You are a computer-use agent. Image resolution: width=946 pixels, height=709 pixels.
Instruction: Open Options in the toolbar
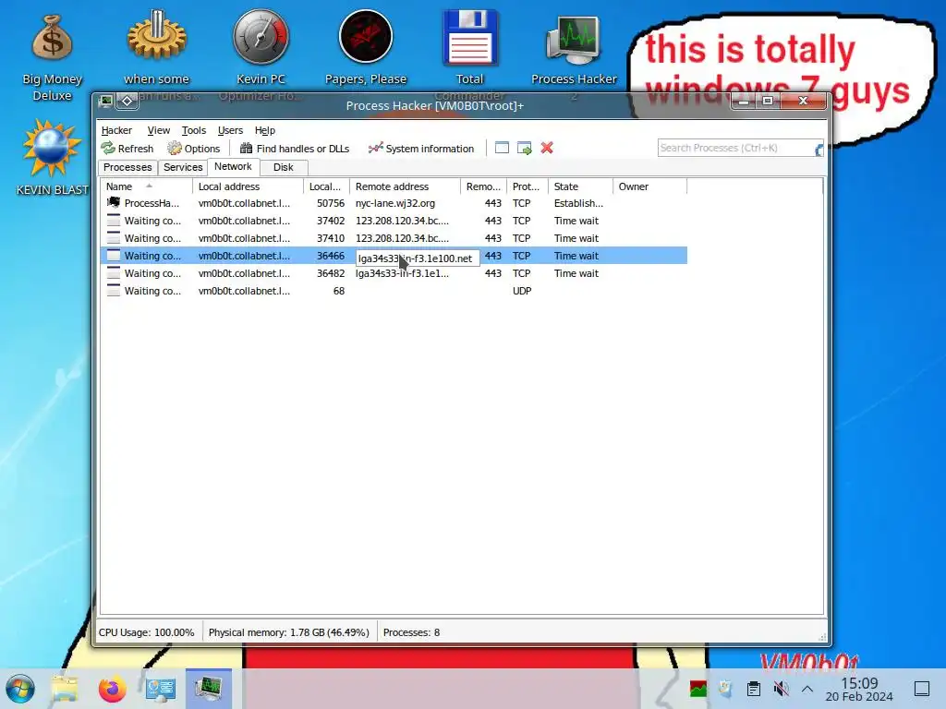[194, 149]
